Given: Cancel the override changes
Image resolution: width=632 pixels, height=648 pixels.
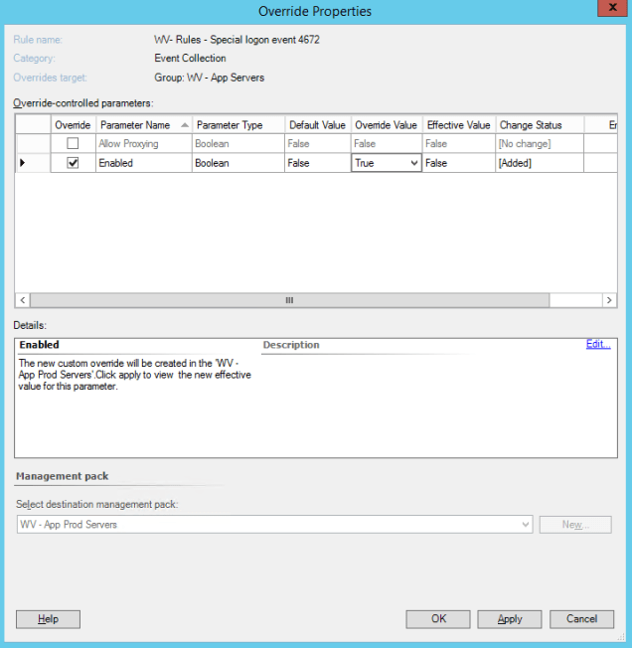Looking at the screenshot, I should point(581,619).
